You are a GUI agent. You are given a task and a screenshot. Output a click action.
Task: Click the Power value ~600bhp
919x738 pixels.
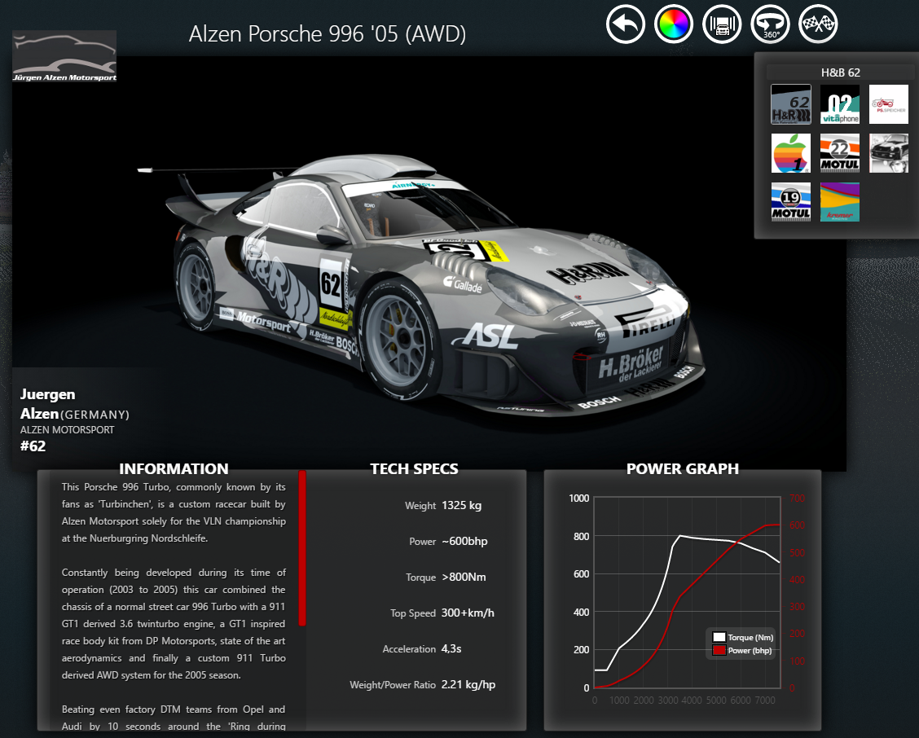464,541
